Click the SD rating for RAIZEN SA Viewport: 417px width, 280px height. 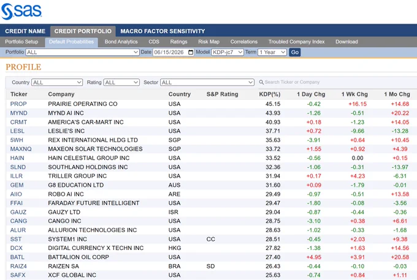210,266
